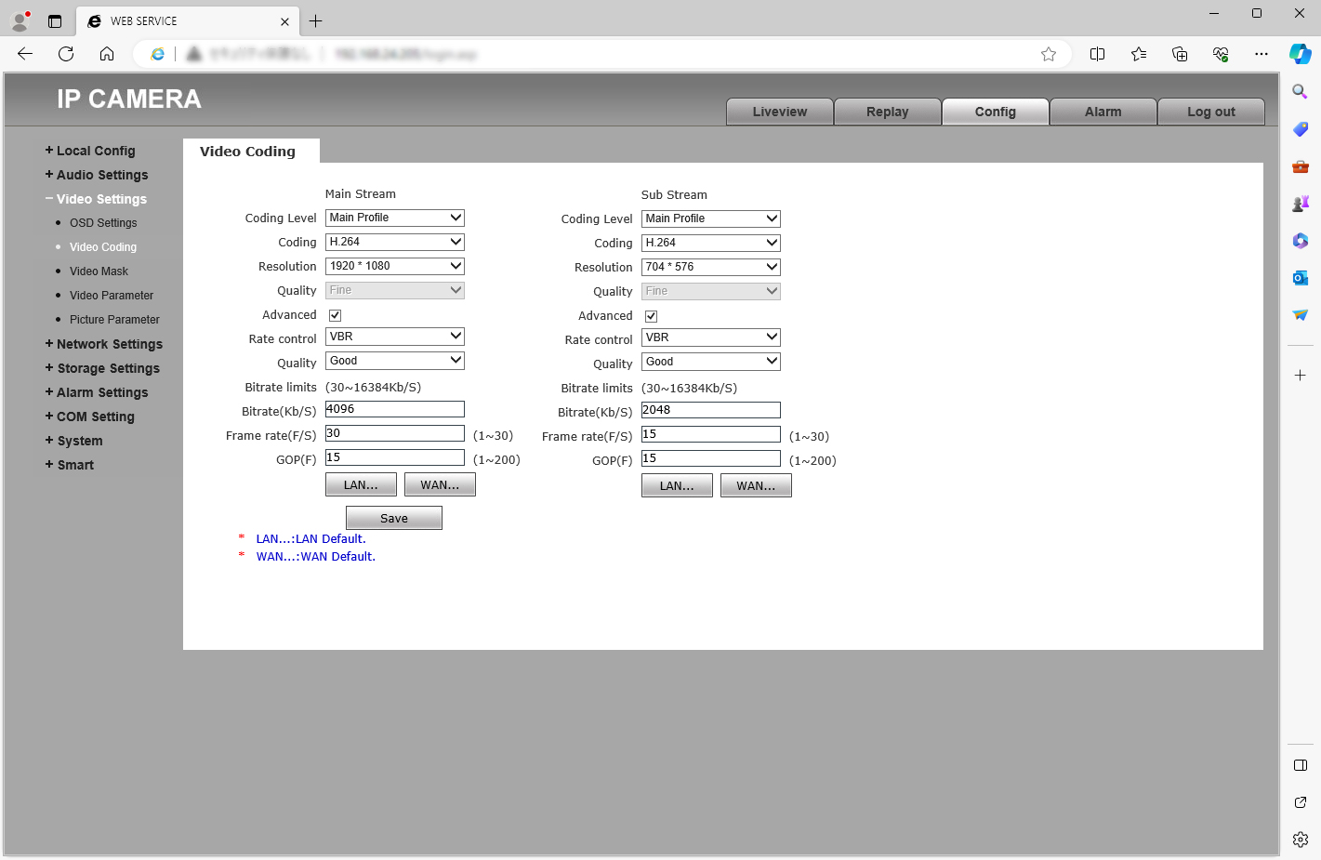Add this page to favorites star
The image size is (1321, 860).
1049,54
